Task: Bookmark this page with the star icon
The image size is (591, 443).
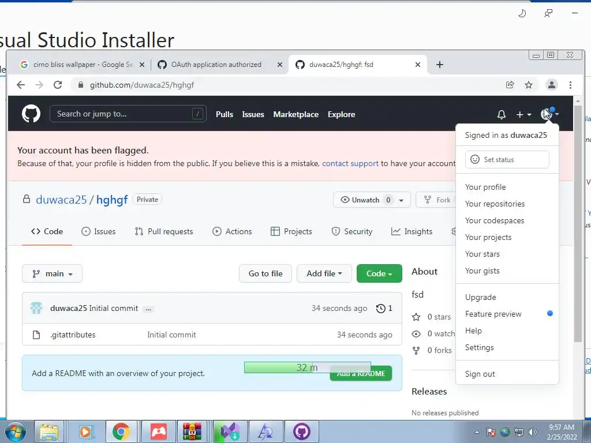Action: click(x=529, y=85)
